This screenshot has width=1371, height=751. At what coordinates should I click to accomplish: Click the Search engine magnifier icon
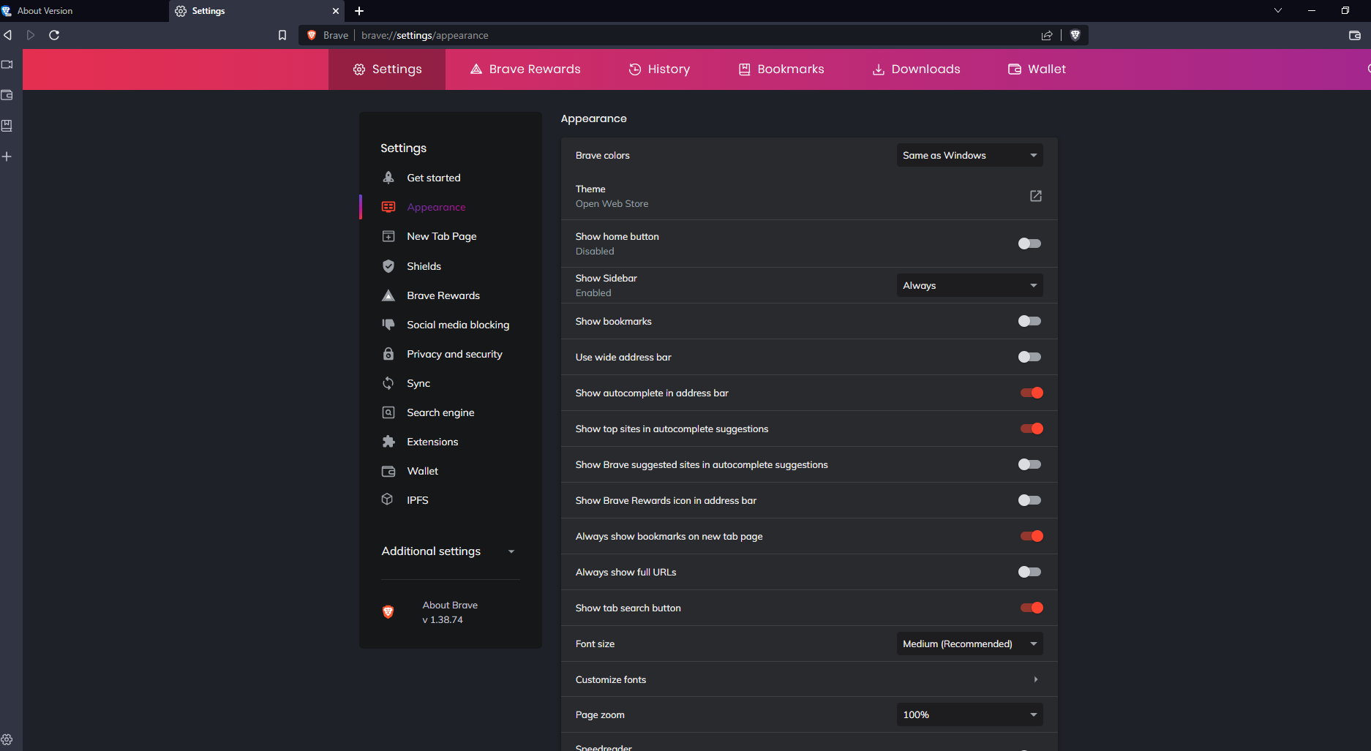pos(388,412)
